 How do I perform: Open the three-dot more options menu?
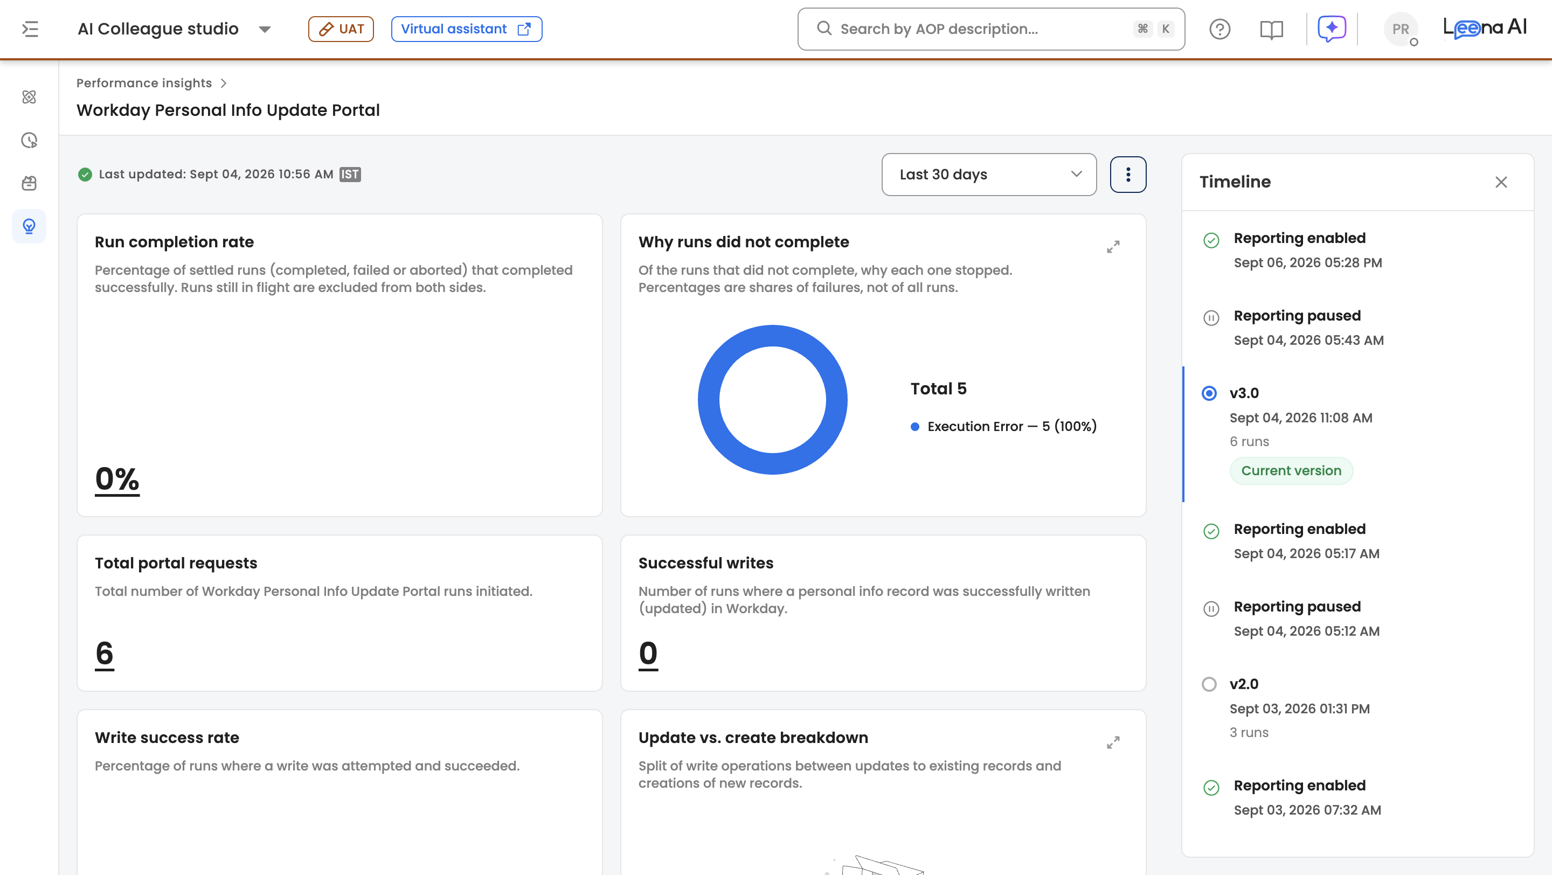[1128, 175]
